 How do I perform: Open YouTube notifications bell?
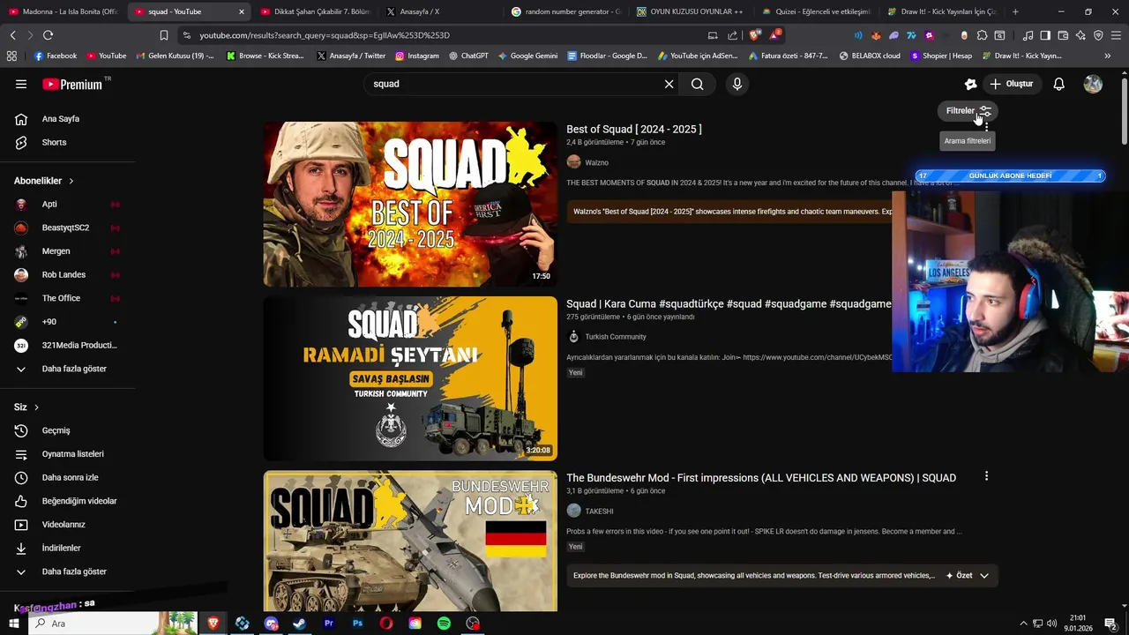[1059, 84]
